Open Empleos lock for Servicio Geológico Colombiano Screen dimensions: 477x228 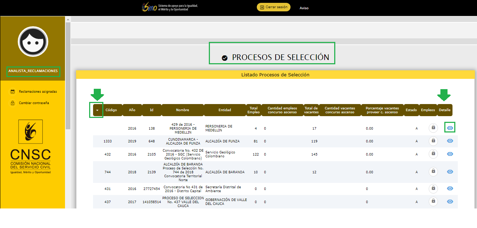tap(433, 154)
